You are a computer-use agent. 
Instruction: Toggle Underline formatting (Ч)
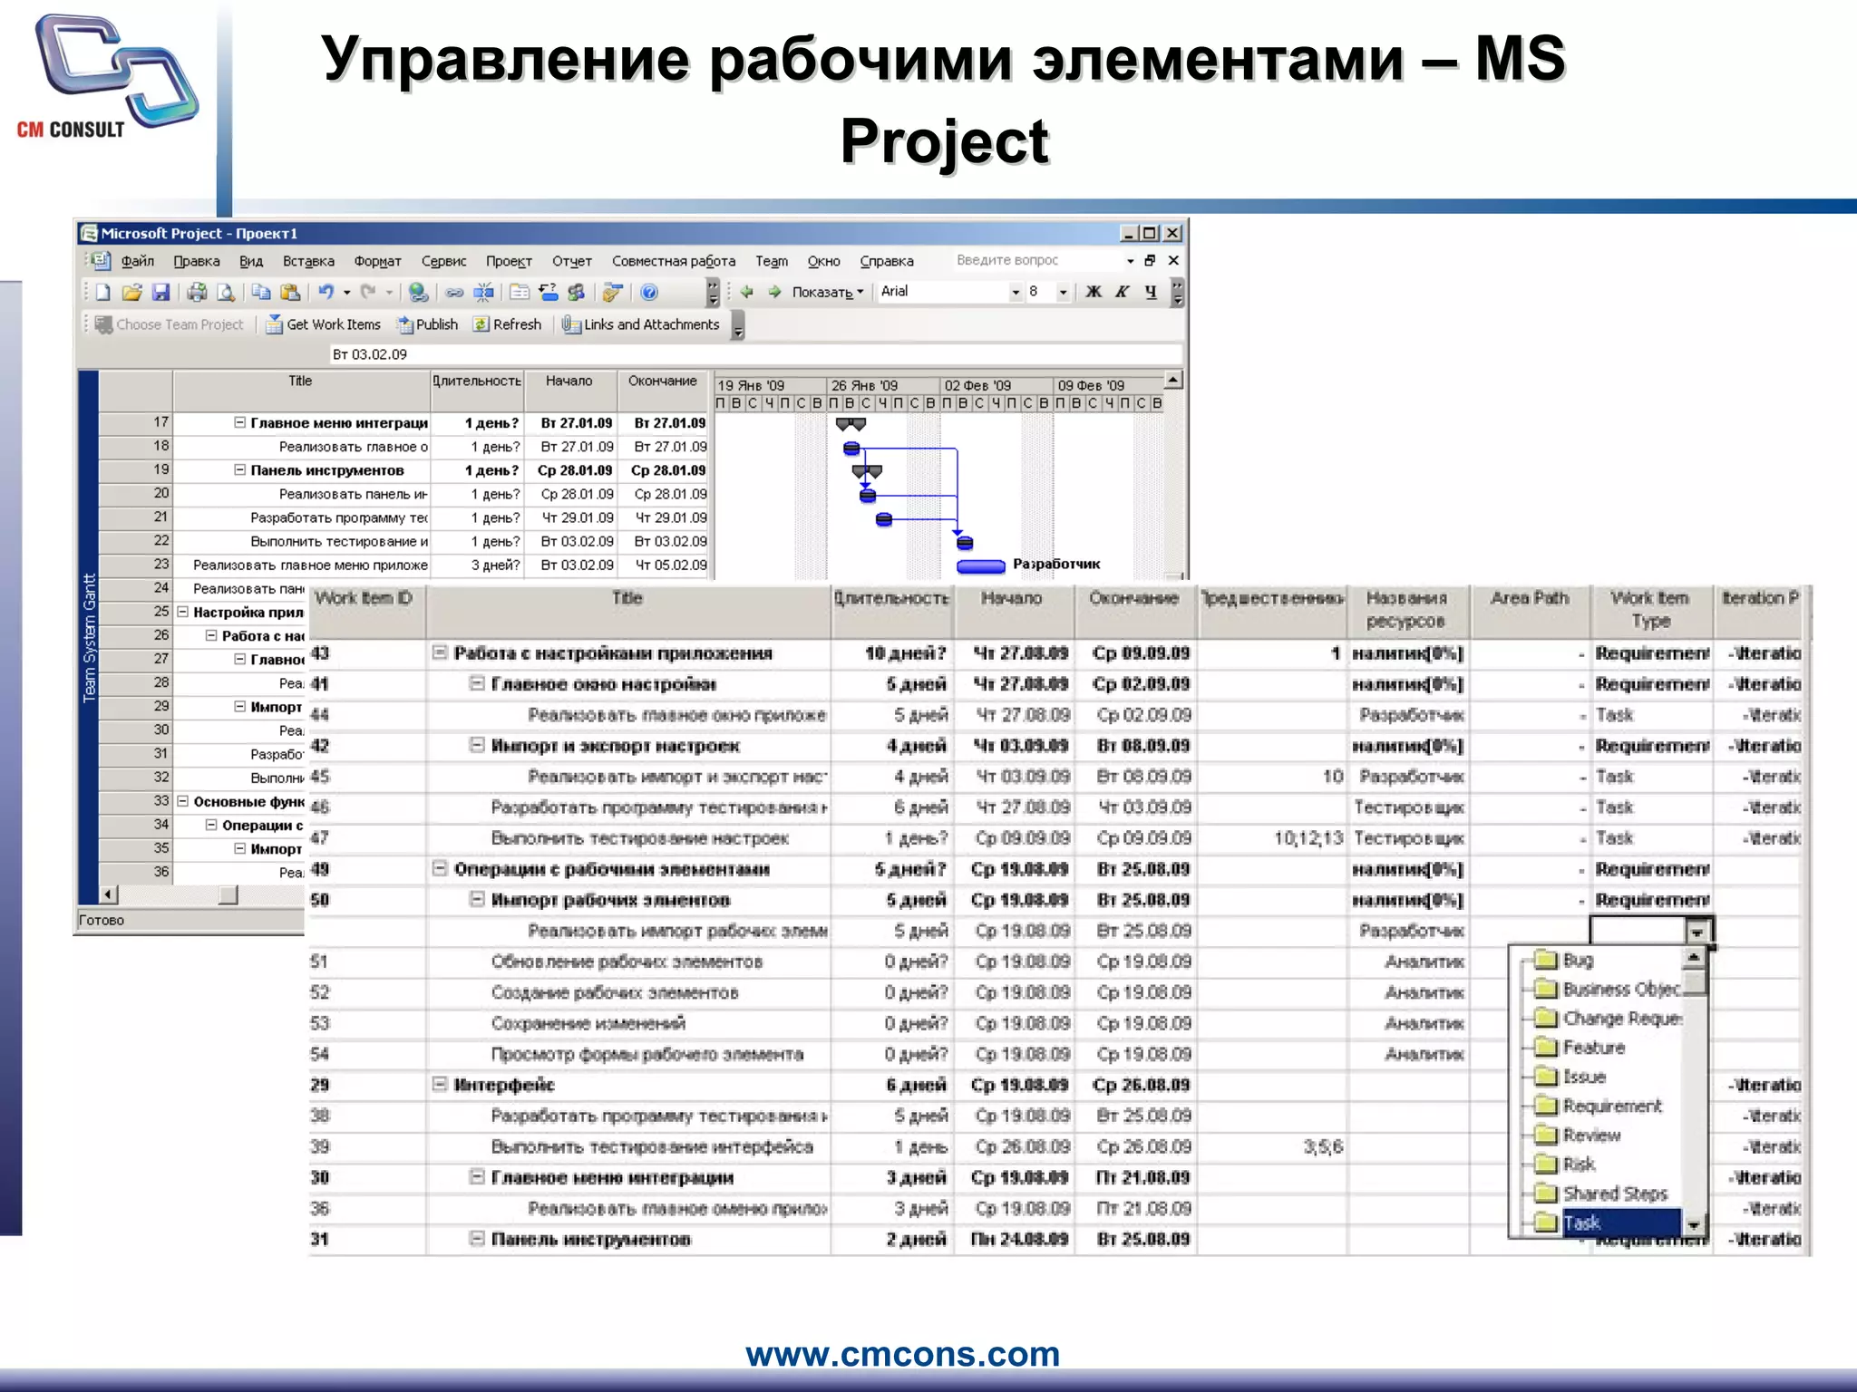[1151, 292]
